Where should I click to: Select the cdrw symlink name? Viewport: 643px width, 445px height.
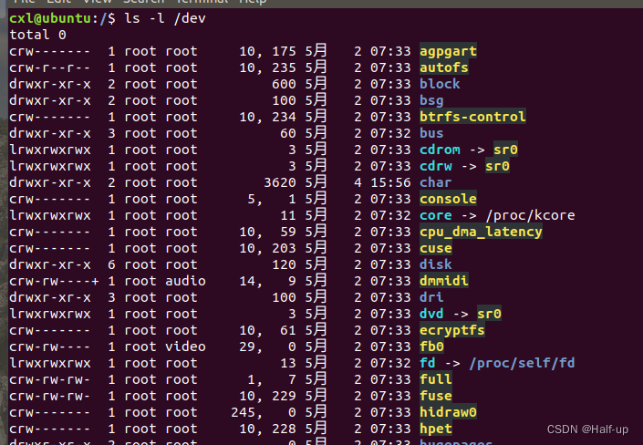click(x=435, y=166)
